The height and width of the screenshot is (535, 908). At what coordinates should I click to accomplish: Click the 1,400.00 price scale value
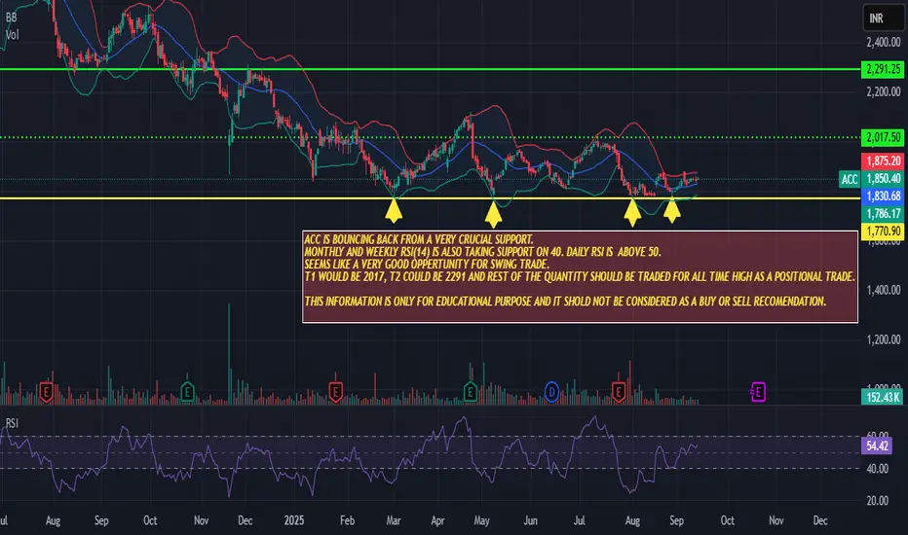tap(883, 290)
